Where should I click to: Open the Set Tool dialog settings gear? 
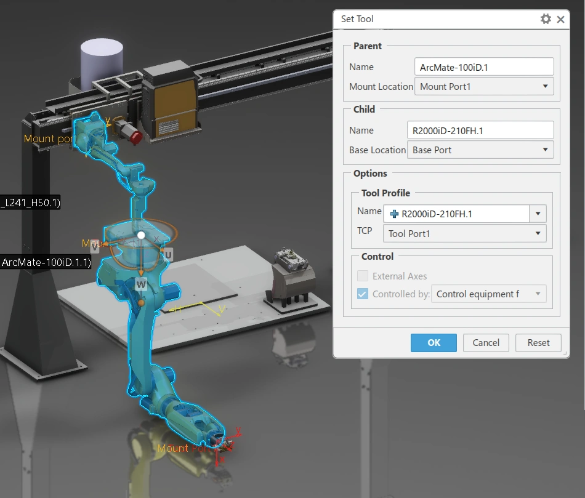[x=546, y=19]
